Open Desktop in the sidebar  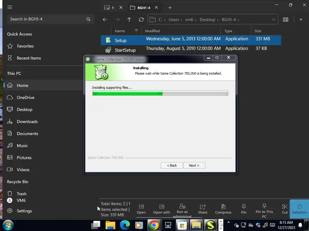[24, 109]
